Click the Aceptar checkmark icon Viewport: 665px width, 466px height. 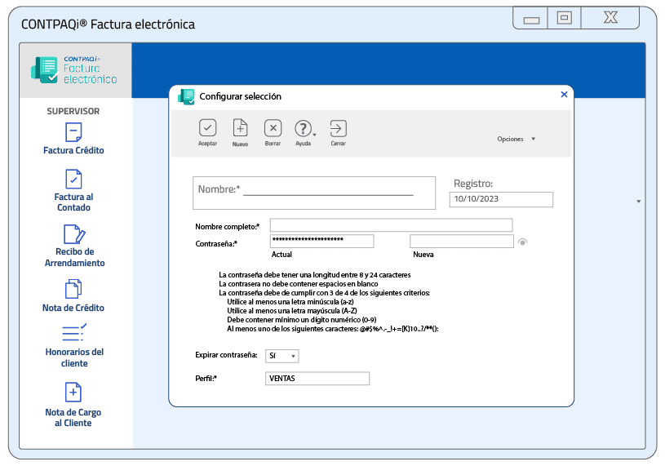[x=207, y=127]
